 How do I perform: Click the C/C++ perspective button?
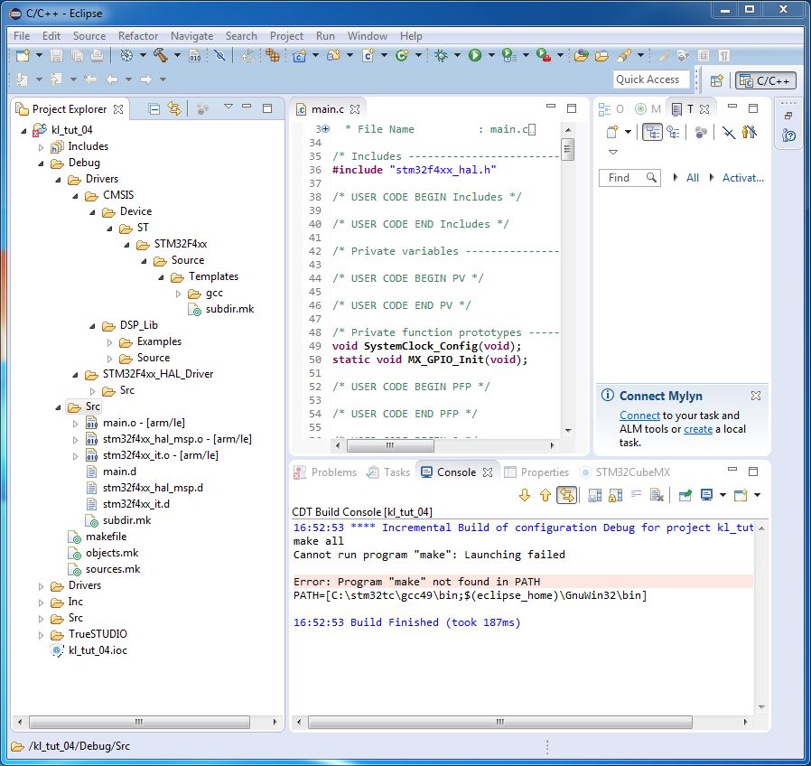coord(766,80)
